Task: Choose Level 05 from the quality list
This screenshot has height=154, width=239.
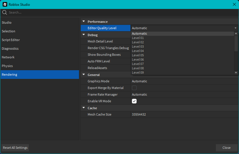Action: (183, 55)
